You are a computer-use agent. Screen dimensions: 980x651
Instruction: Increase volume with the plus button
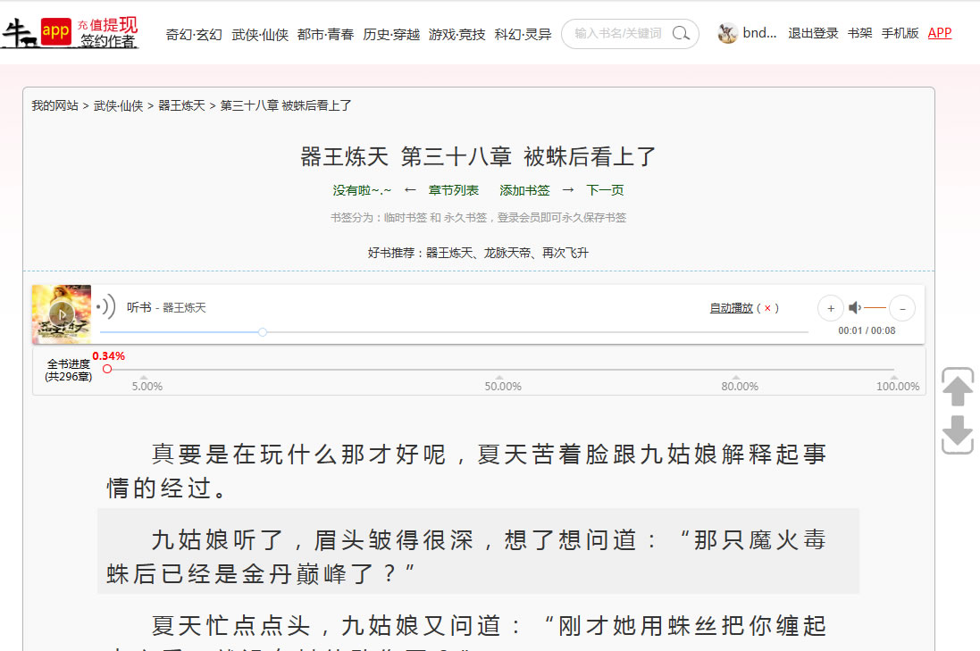tap(830, 308)
